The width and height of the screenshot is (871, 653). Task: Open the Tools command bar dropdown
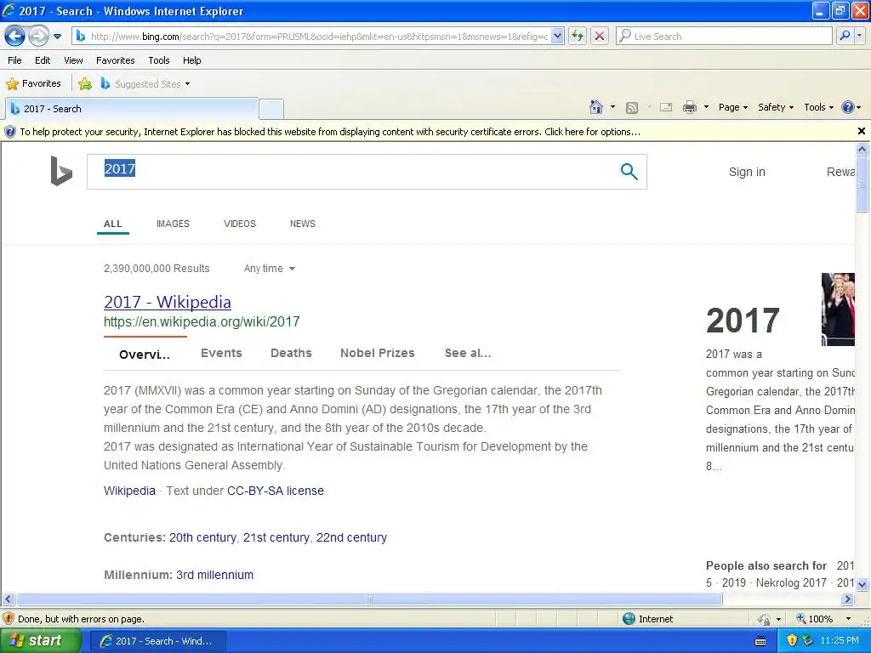[x=819, y=107]
